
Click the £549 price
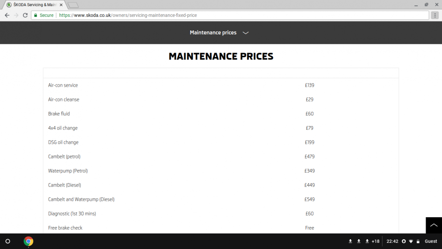tap(309, 199)
